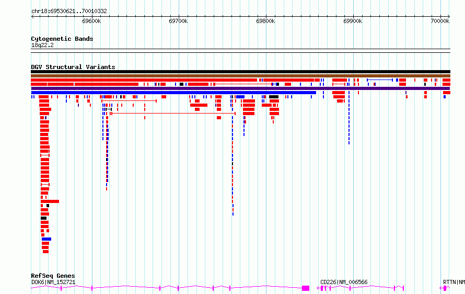Click the 18q22.2 band label
Viewport: 465px width, 294px height.
[x=42, y=45]
